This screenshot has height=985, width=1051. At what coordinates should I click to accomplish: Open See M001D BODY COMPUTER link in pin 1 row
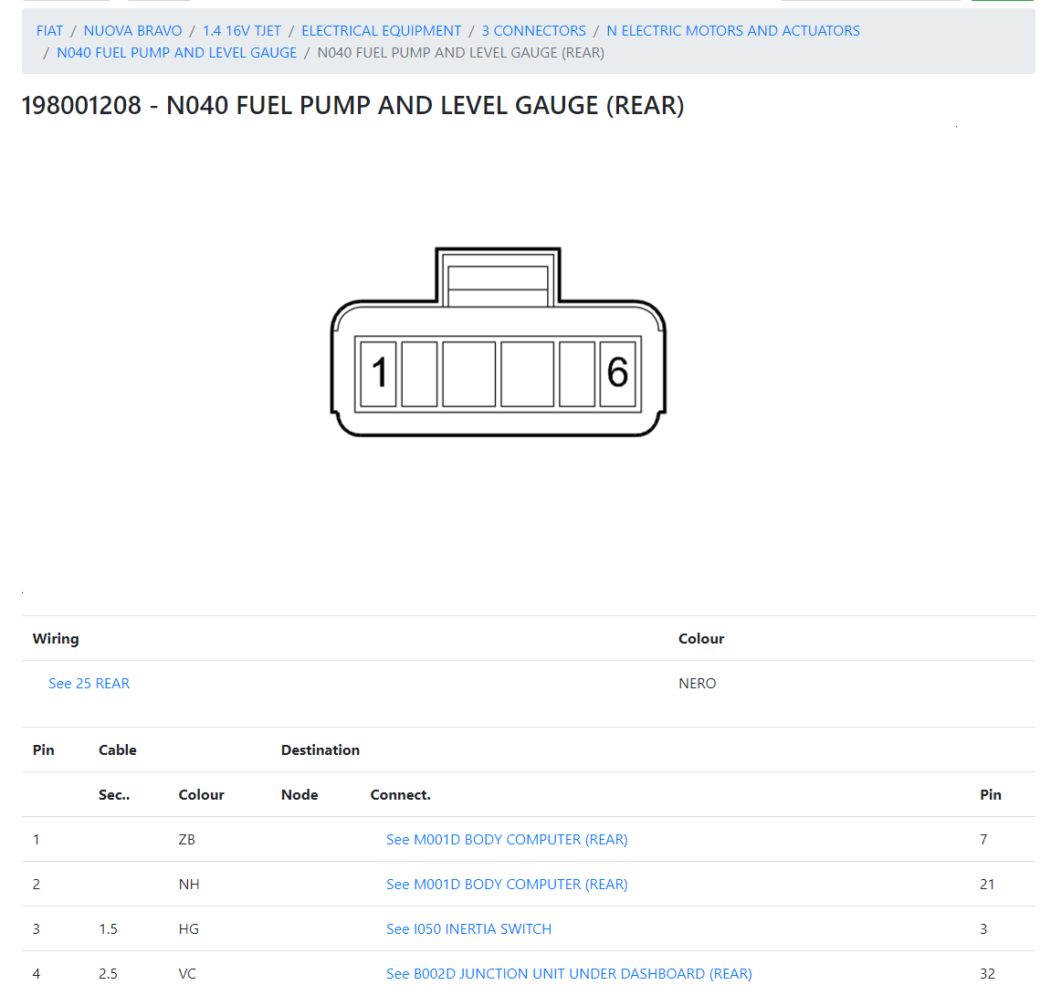click(507, 840)
